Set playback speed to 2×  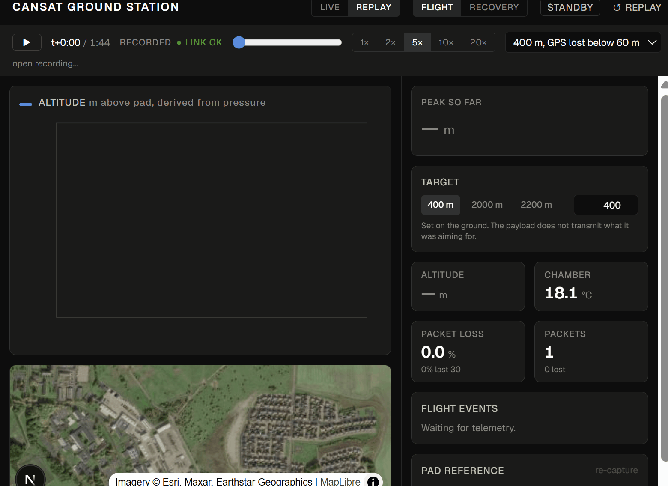(x=390, y=42)
